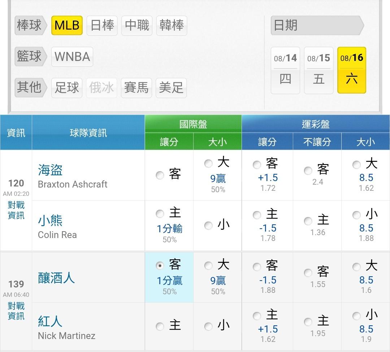The image size is (390, 352).
Task: Switch to 日棒 league tab
Action: click(x=102, y=25)
